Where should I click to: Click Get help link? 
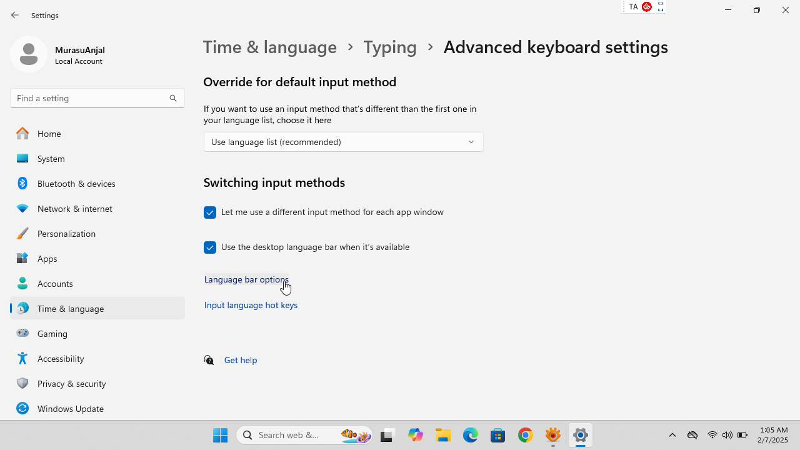click(241, 360)
